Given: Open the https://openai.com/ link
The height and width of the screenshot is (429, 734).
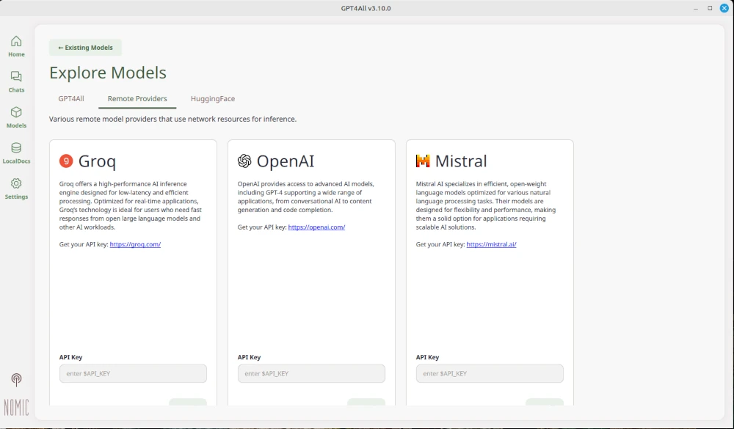Looking at the screenshot, I should [316, 227].
